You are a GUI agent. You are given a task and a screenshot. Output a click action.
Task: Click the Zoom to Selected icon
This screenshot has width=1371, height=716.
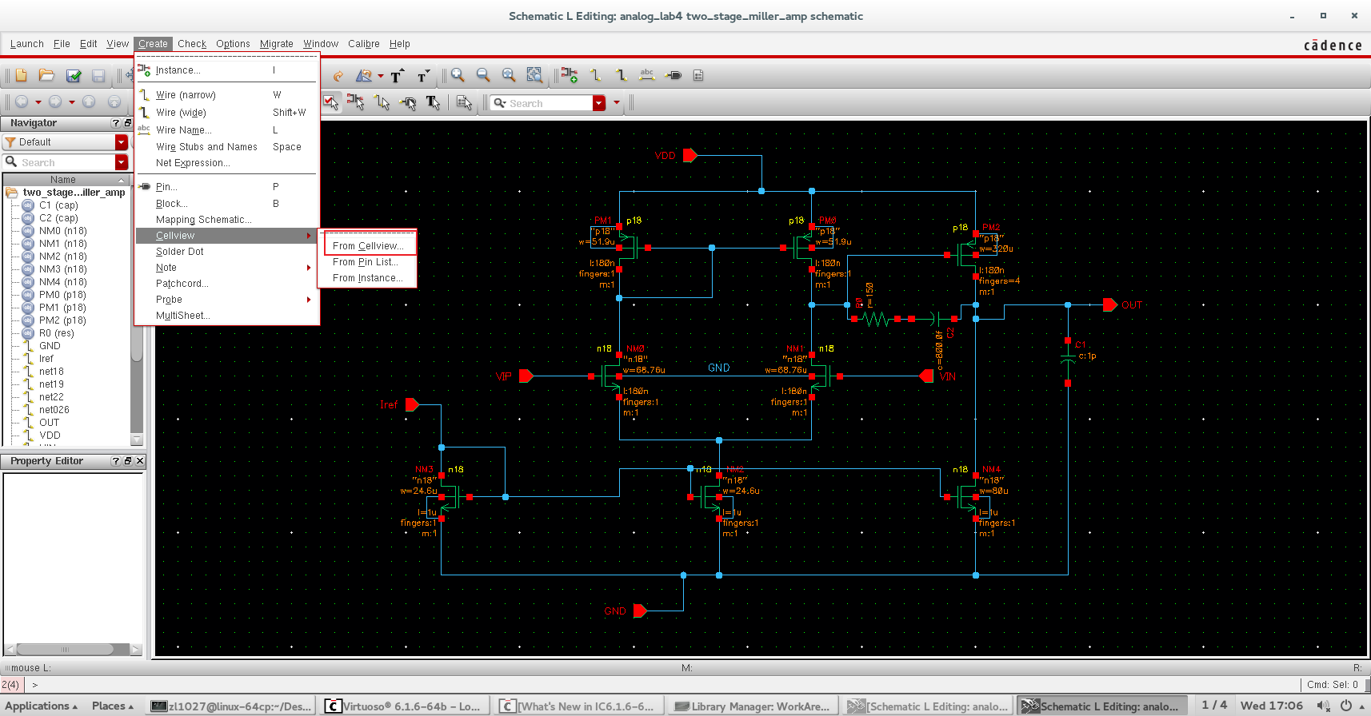(x=534, y=75)
